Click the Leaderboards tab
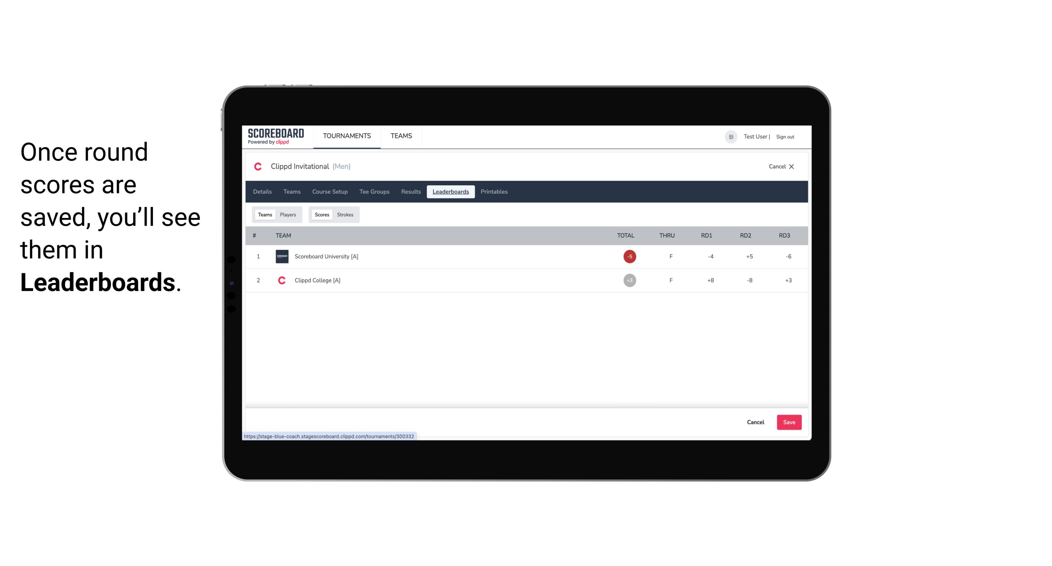 point(451,192)
